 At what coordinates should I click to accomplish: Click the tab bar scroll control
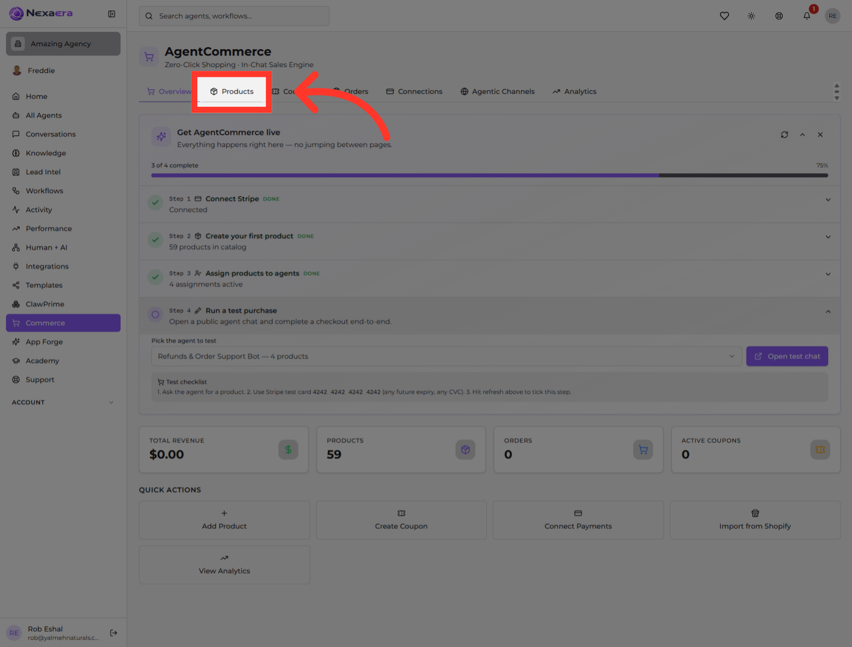(837, 92)
